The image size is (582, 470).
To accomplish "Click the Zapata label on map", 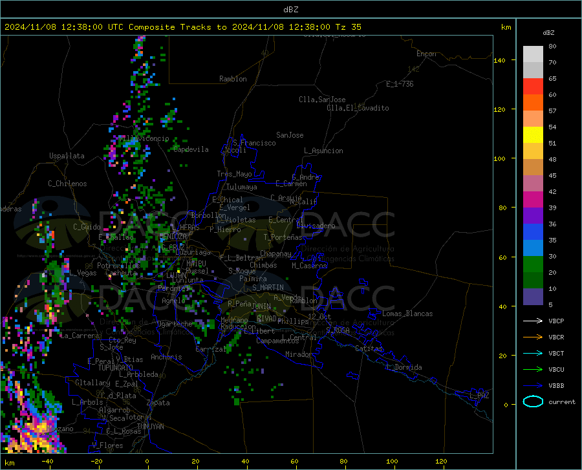I will (158, 403).
